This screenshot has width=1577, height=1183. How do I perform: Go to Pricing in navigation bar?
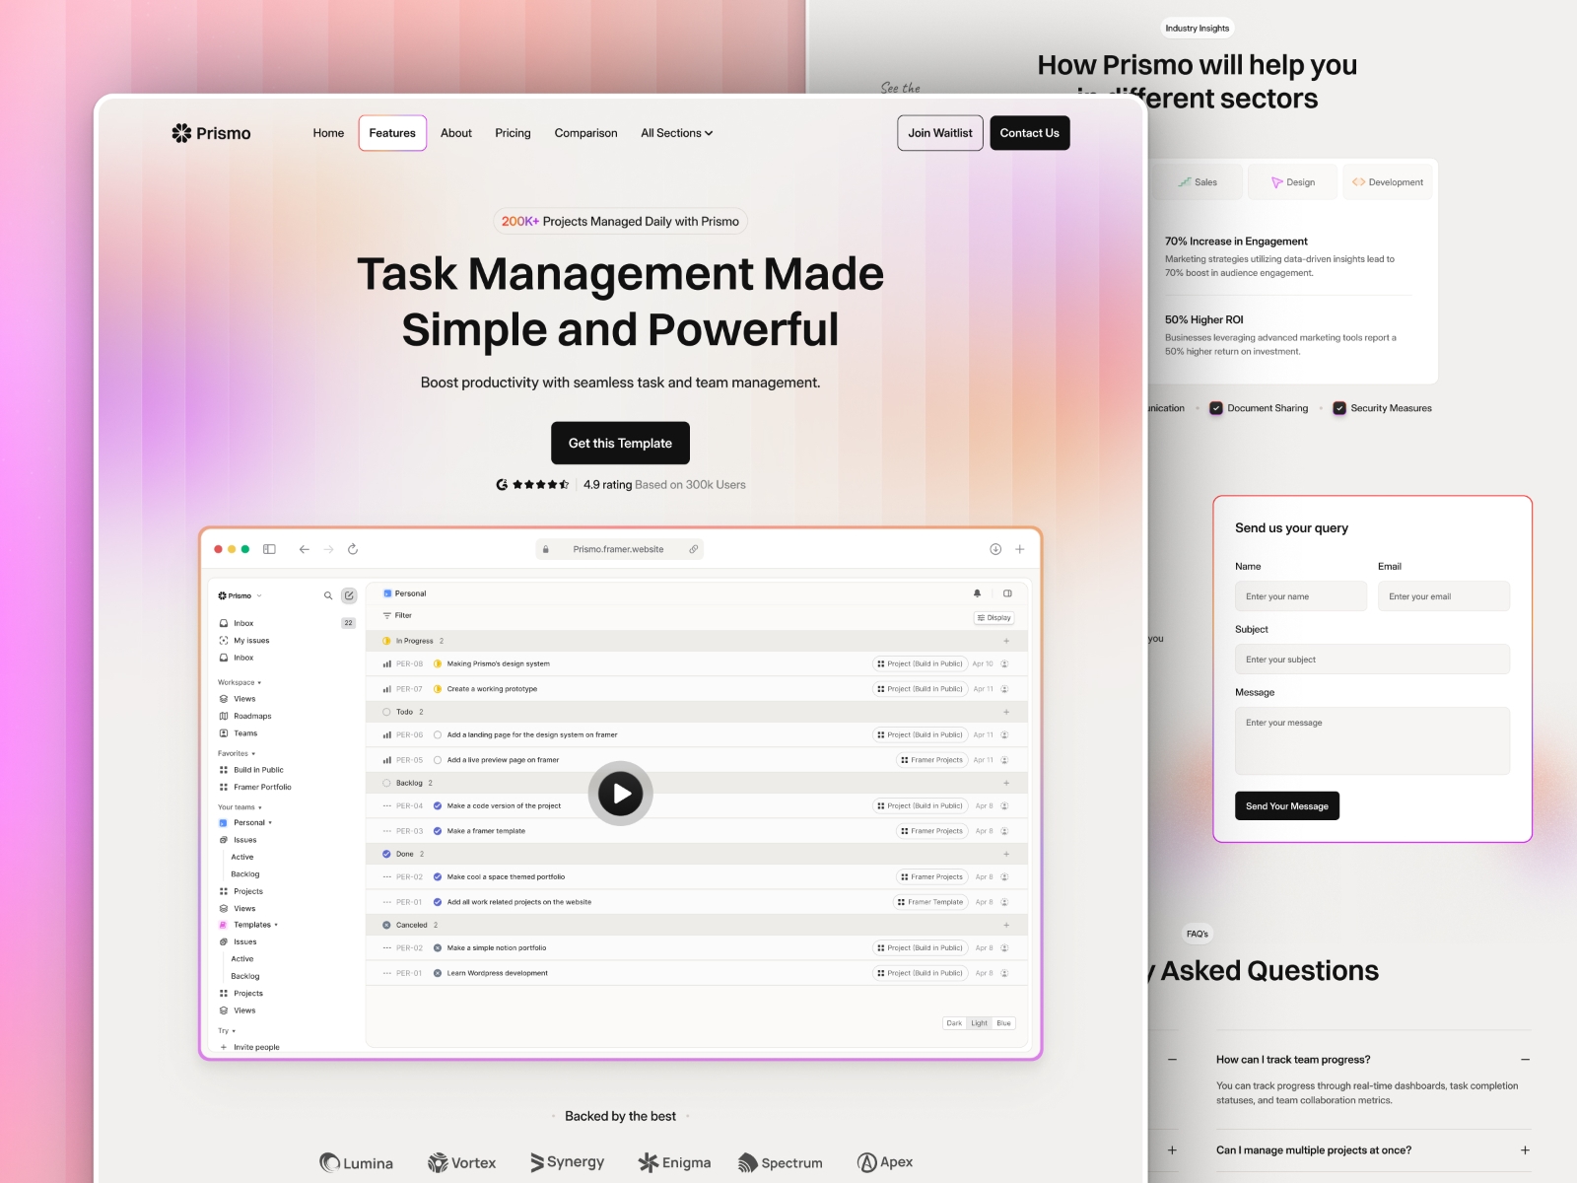(x=513, y=133)
